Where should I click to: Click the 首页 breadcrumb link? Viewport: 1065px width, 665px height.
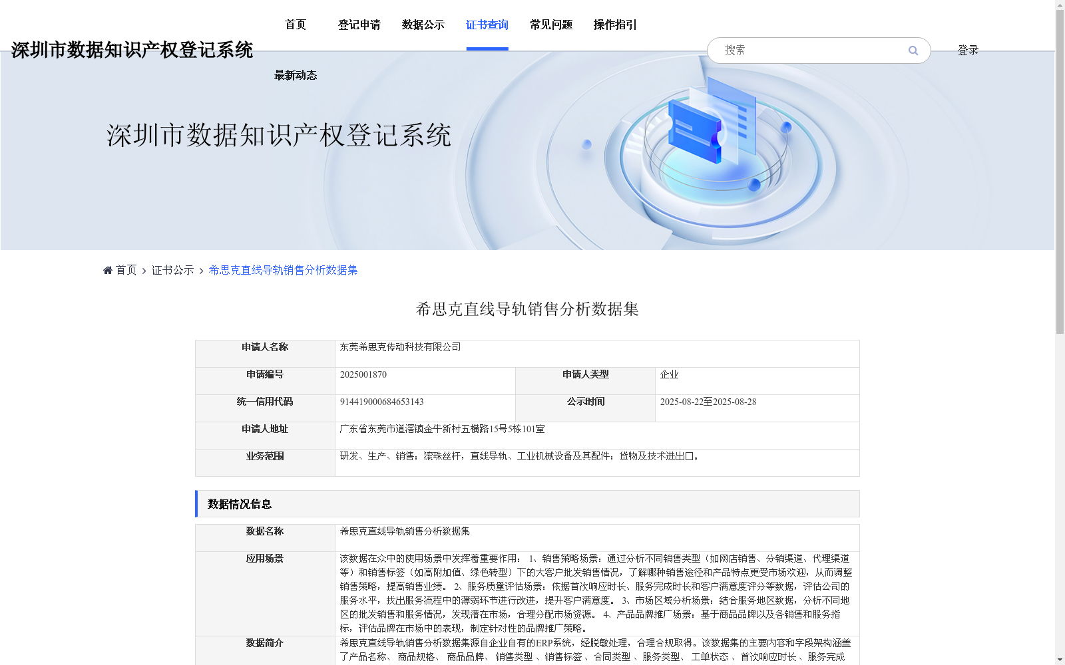pos(126,270)
